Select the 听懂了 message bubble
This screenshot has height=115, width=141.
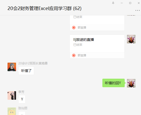(x=26, y=71)
